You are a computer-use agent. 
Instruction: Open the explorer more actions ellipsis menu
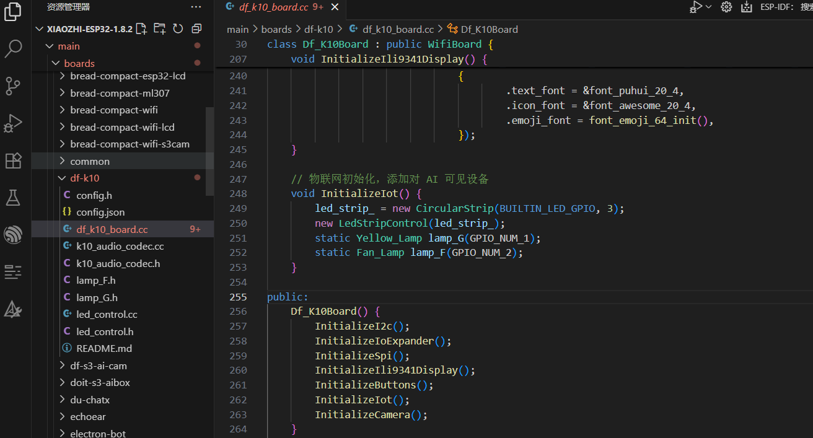click(196, 7)
